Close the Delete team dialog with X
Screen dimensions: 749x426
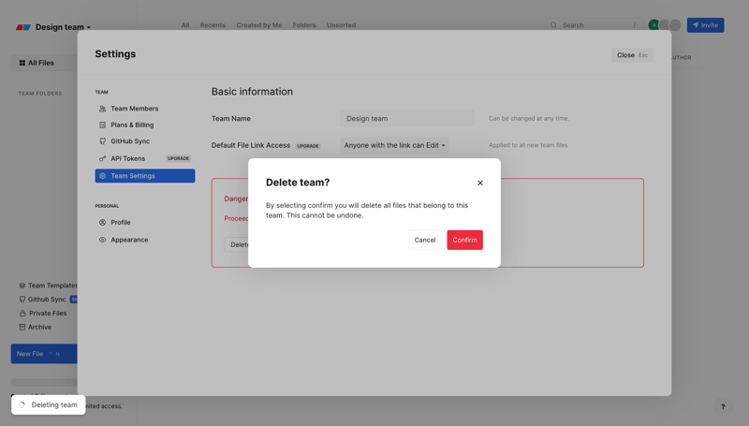tap(480, 183)
